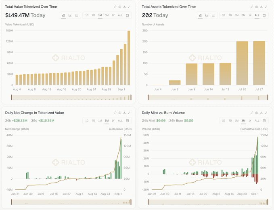Select ALL range in Total Value Tokenized

pyautogui.click(x=120, y=15)
